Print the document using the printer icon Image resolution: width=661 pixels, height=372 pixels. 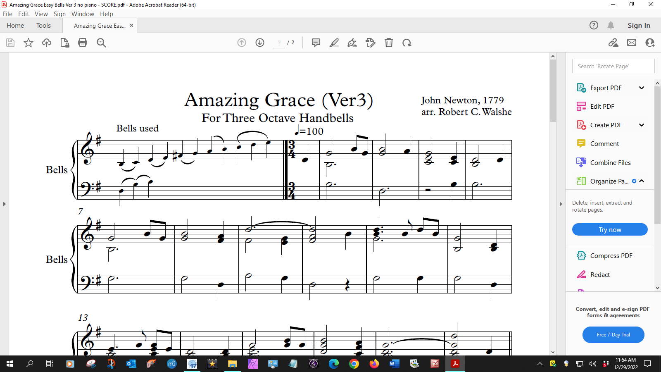coord(83,43)
